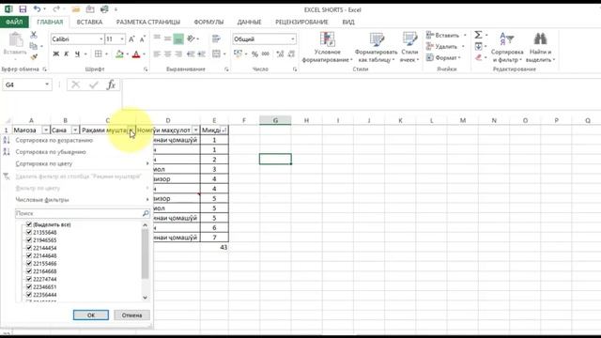The height and width of the screenshot is (338, 601).
Task: Open cell borders tool
Action: click(98, 54)
